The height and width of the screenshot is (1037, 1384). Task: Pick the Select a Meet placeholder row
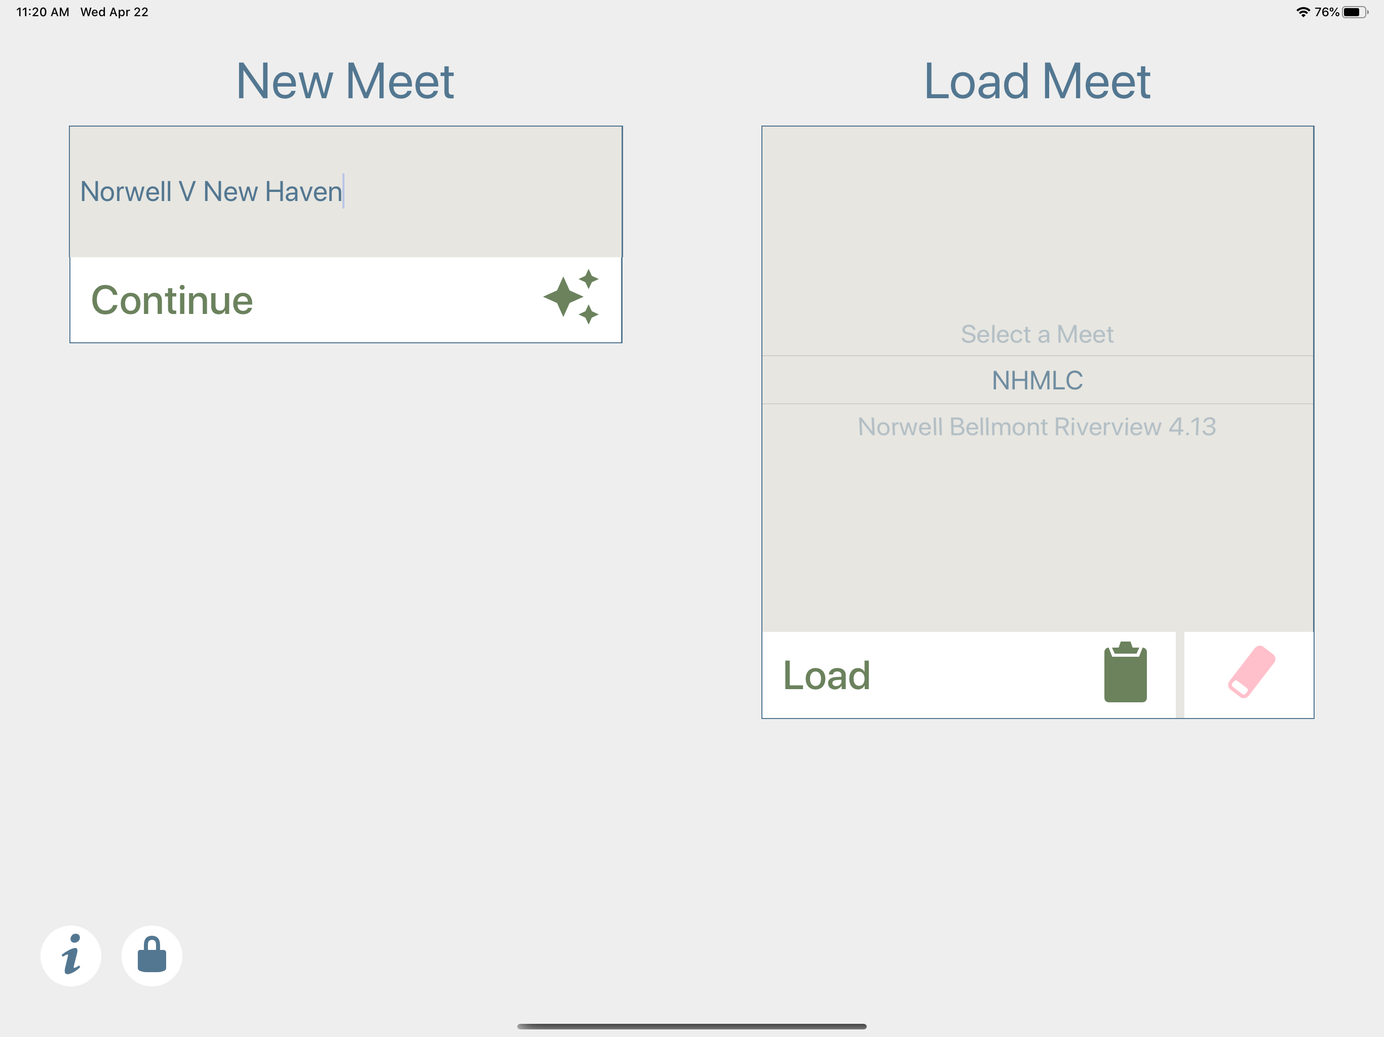(1037, 334)
